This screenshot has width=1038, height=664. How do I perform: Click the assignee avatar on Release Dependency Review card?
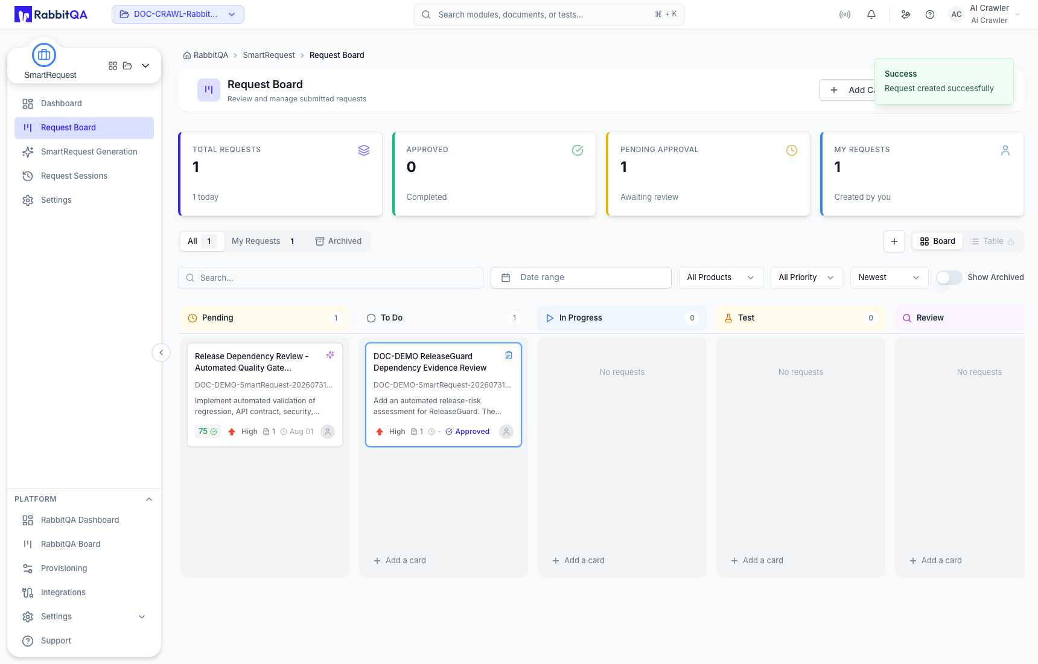[x=328, y=432]
